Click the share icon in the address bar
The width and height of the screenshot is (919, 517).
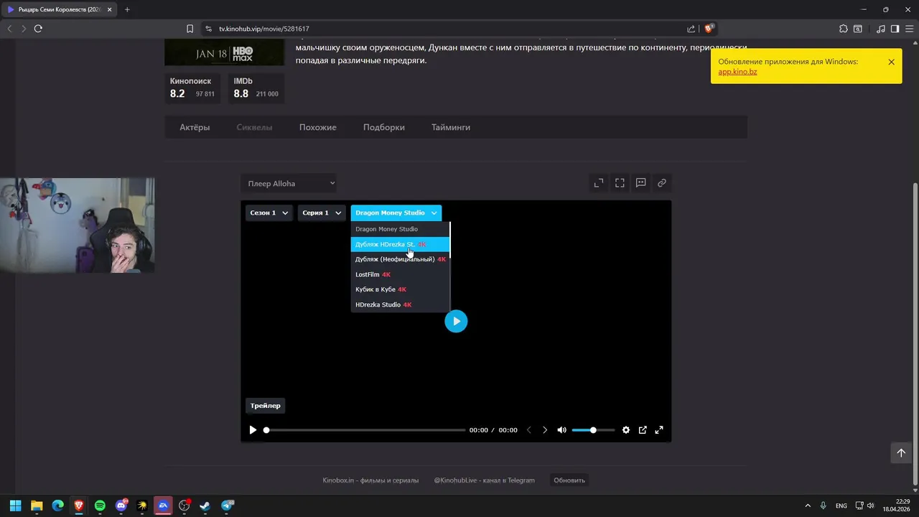(691, 29)
